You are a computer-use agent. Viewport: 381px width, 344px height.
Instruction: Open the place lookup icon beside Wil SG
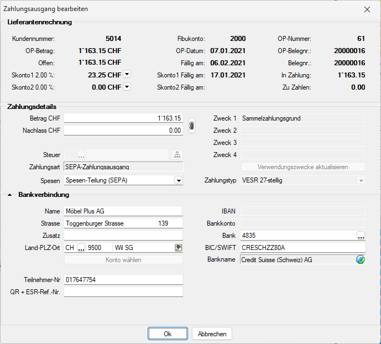[178, 248]
